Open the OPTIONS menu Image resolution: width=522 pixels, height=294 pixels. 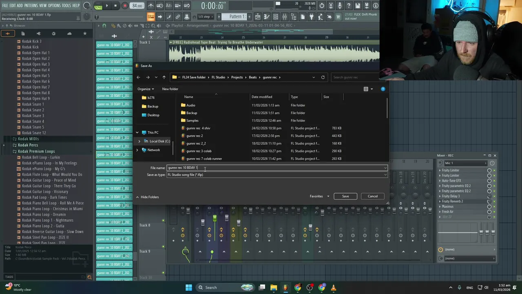[54, 6]
